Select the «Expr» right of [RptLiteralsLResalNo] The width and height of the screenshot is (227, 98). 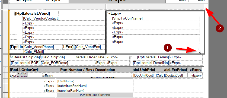pos(186,63)
